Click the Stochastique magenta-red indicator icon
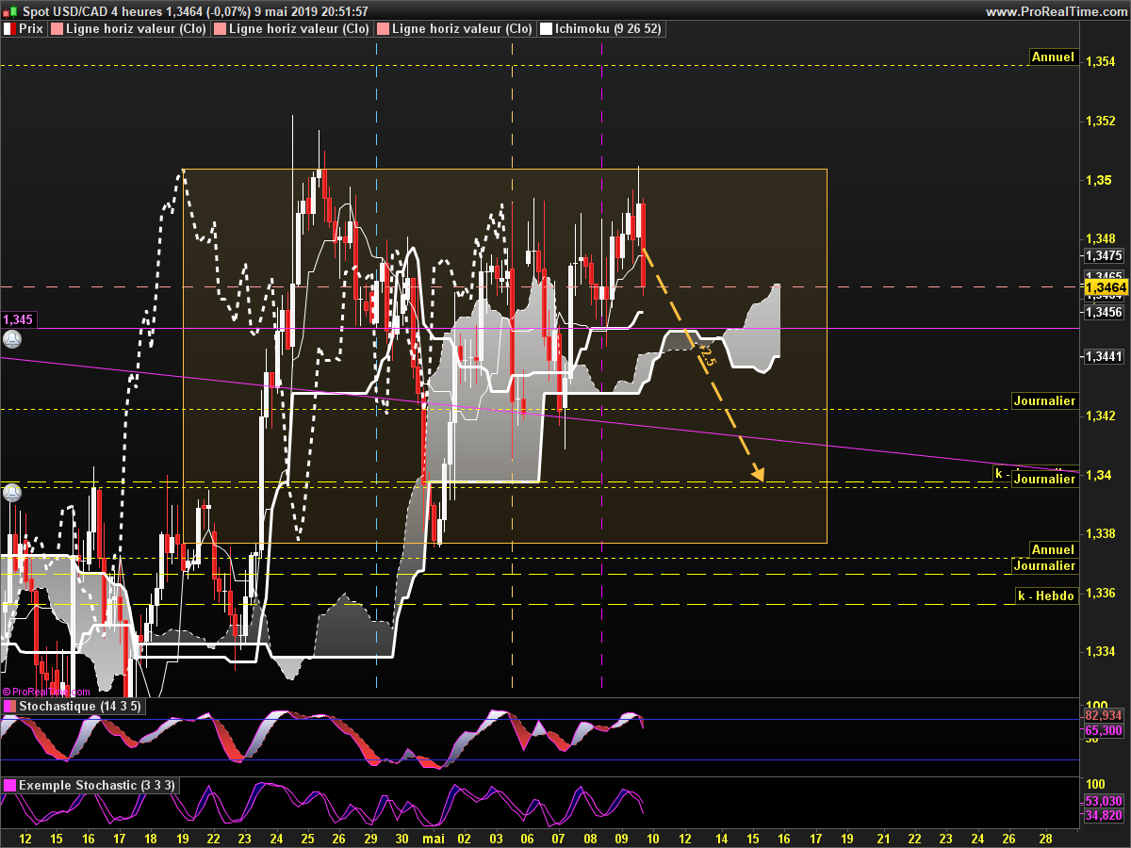The height and width of the screenshot is (848, 1131). [x=10, y=707]
